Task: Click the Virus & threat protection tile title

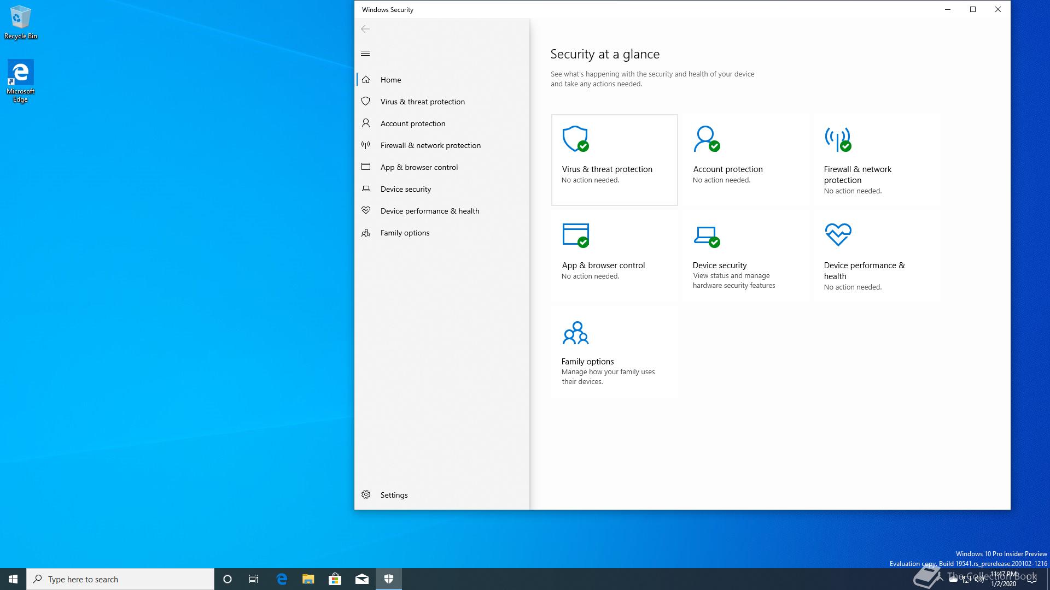Action: [x=607, y=169]
